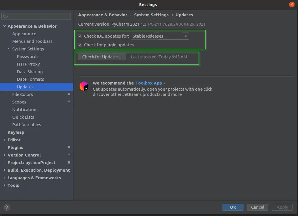298x216 pixels.
Task: Click the project-level icon beside Scopes
Action: pos(69,102)
